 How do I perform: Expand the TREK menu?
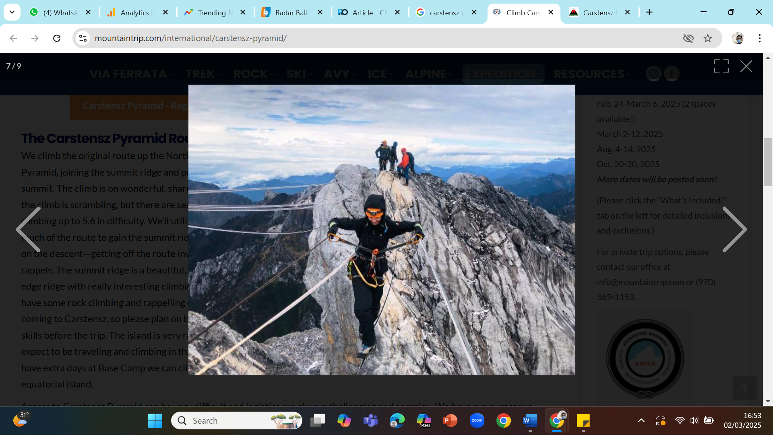[x=203, y=74]
